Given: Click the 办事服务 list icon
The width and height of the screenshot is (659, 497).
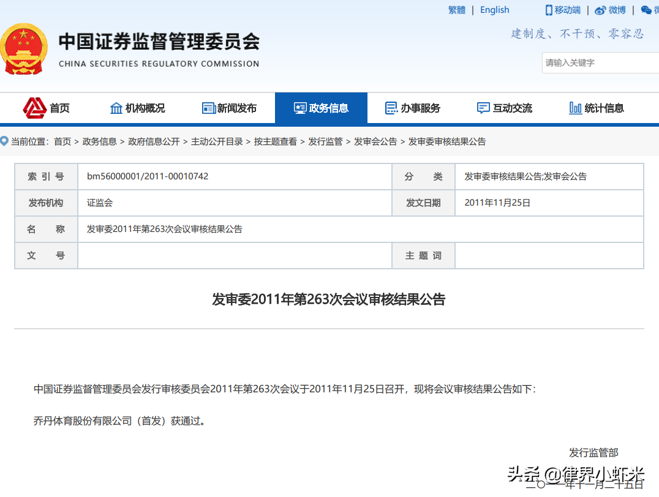Looking at the screenshot, I should (390, 108).
